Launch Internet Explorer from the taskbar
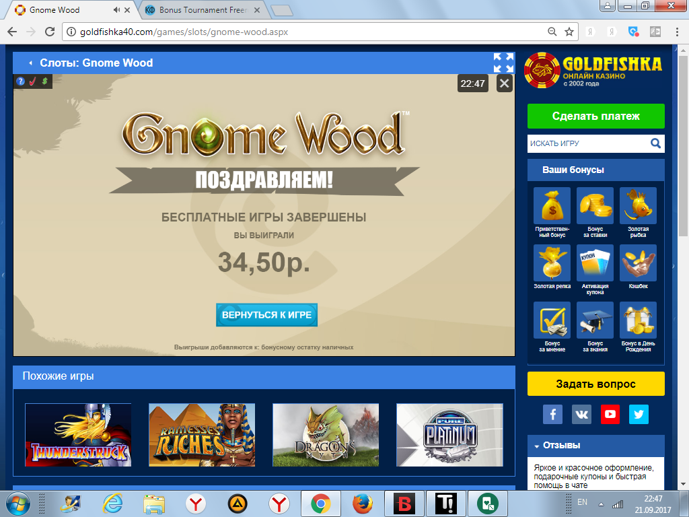Image resolution: width=689 pixels, height=517 pixels. [x=113, y=504]
